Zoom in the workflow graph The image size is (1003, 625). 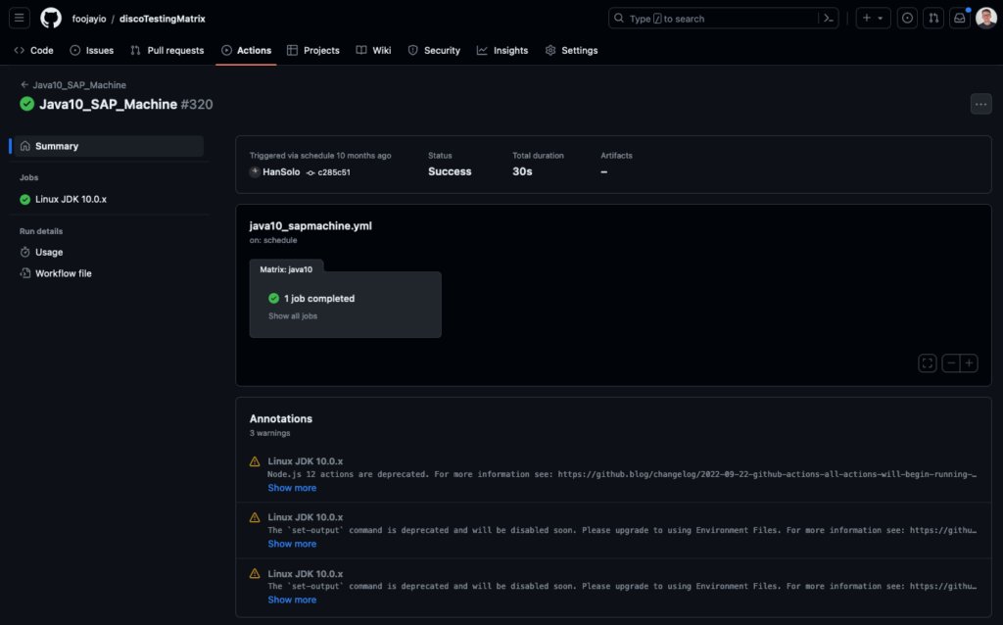(x=969, y=363)
